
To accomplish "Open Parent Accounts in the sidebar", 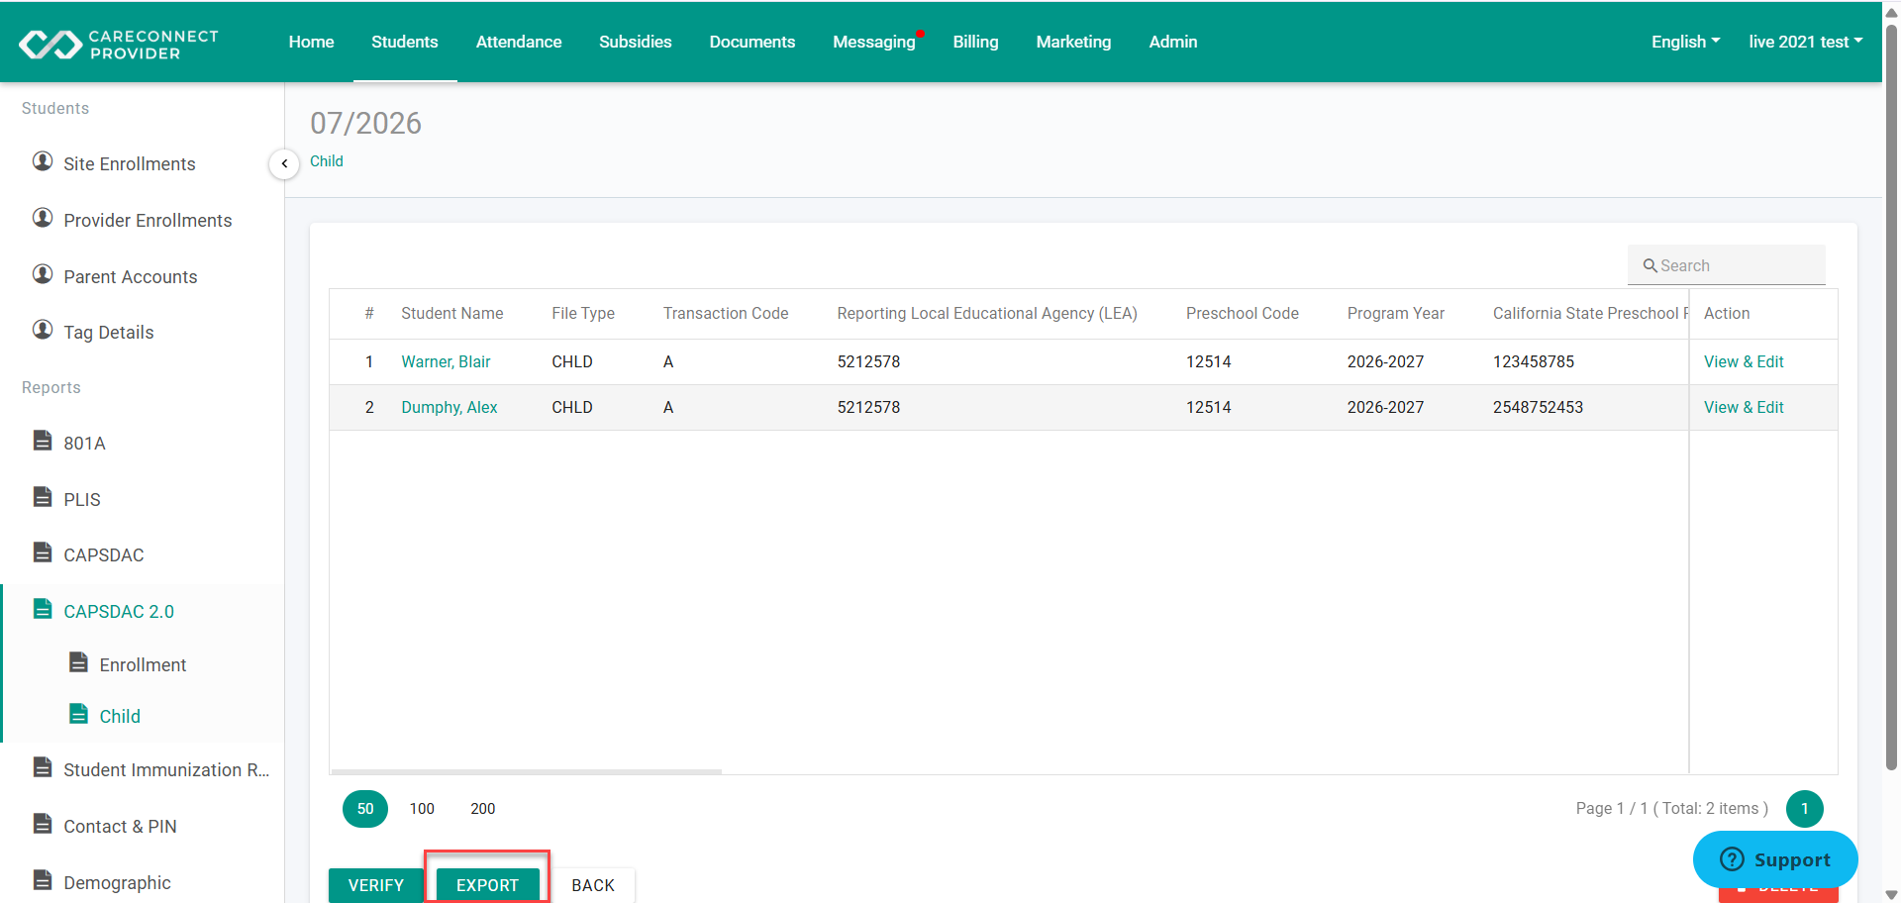I will point(131,277).
